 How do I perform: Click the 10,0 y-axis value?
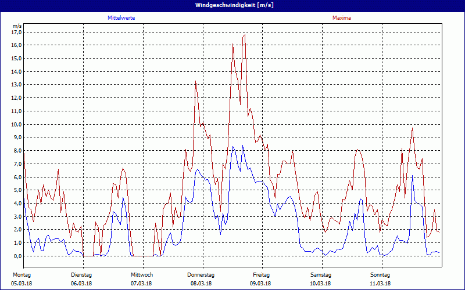click(x=16, y=124)
